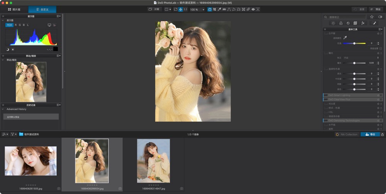Toggle the White Balance correction on

326,33
